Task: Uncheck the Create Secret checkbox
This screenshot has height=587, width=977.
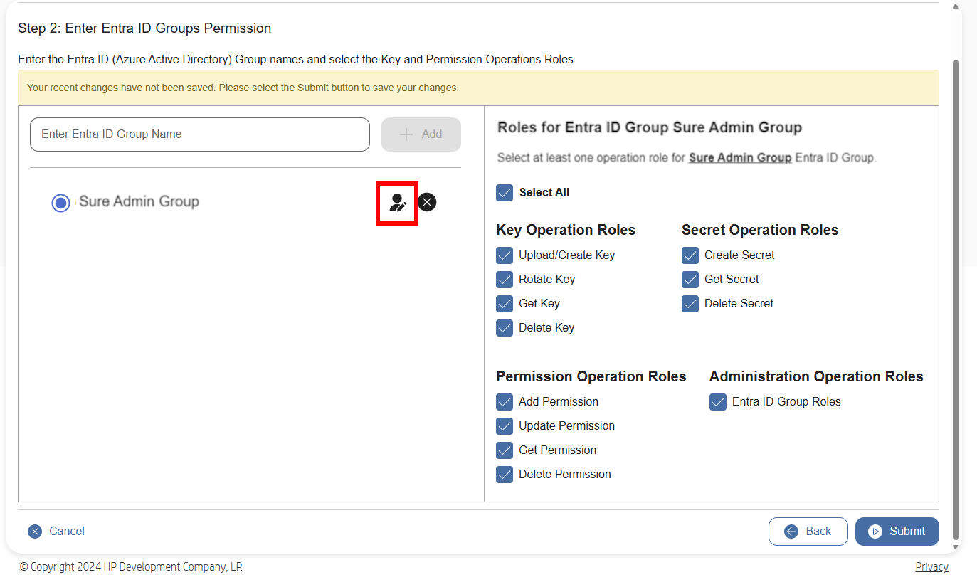Action: click(x=690, y=255)
